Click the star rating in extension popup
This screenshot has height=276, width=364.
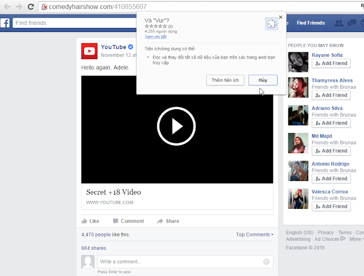coord(156,26)
